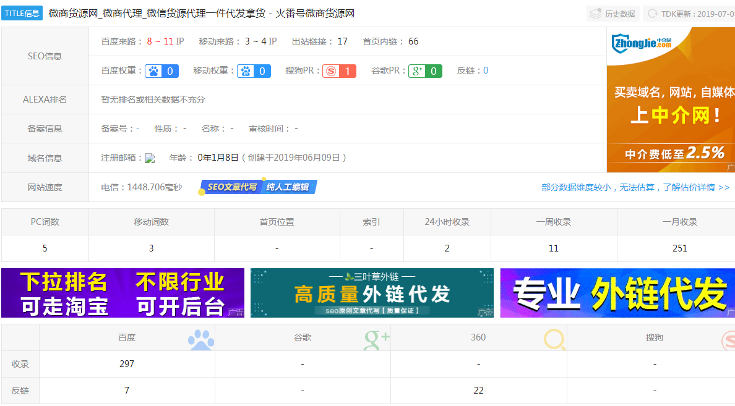Open the 百度来路 8 ~ 11 IP link
This screenshot has height=406, width=735.
tap(165, 41)
